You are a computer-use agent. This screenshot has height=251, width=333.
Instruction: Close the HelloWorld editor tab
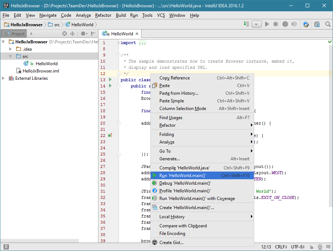click(x=137, y=34)
